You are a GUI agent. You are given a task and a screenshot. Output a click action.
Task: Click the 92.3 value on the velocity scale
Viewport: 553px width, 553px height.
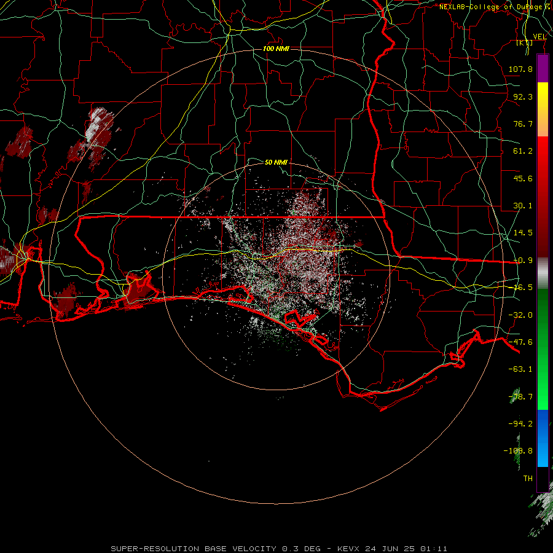(x=523, y=96)
